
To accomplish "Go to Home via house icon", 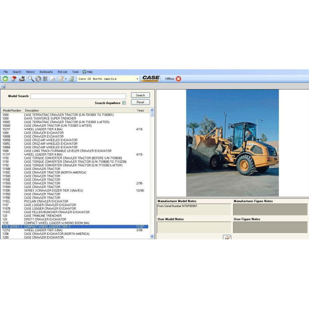I will [x=14, y=79].
